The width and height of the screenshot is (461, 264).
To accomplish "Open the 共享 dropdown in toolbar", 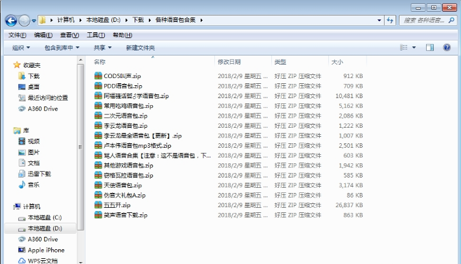I will click(x=102, y=48).
